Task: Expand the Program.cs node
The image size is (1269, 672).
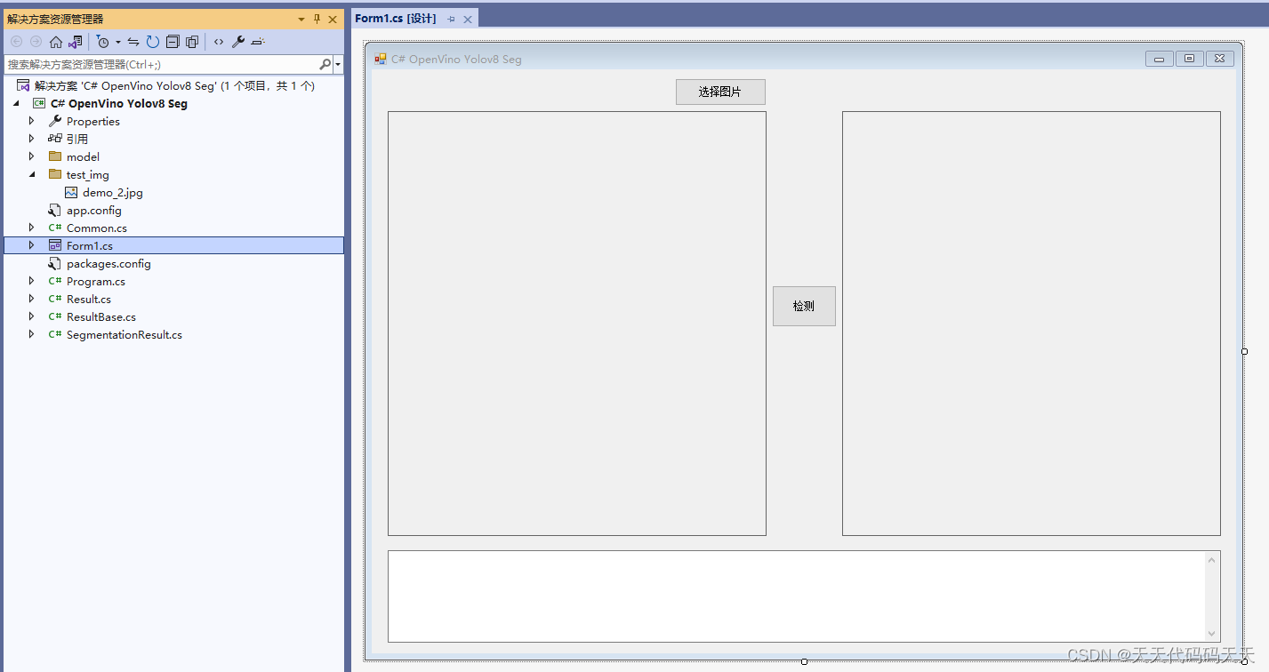Action: point(32,281)
